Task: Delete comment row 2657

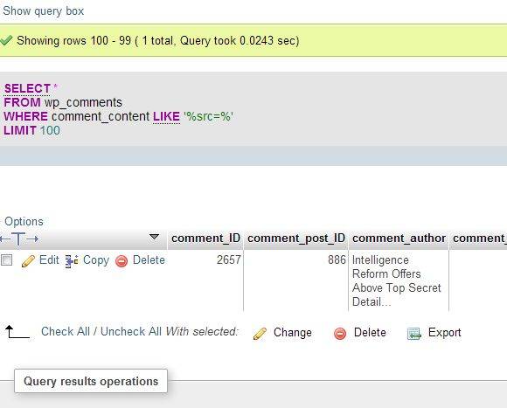Action: pyautogui.click(x=149, y=259)
